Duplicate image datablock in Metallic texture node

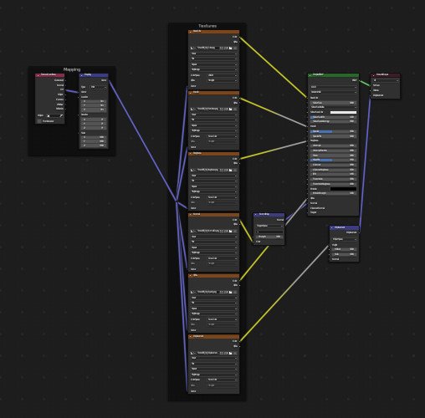click(x=226, y=109)
